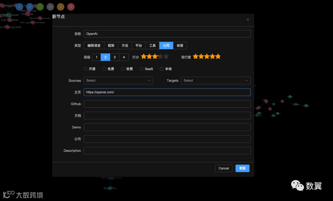Focus the Github input field

pos(167,104)
